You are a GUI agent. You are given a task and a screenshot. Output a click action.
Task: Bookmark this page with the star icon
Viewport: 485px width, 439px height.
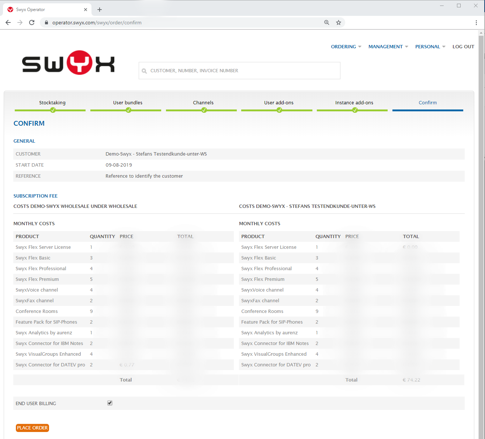(339, 22)
